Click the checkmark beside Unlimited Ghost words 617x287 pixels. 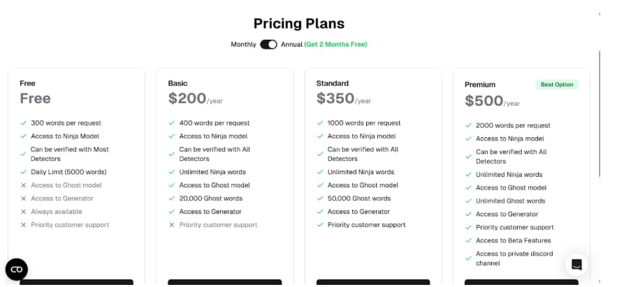[x=468, y=201]
